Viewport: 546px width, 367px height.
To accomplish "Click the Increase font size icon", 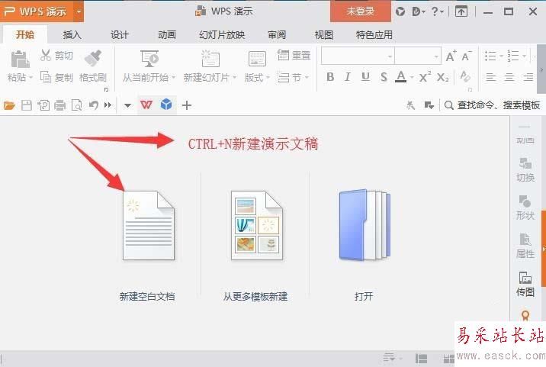I will pos(451,56).
